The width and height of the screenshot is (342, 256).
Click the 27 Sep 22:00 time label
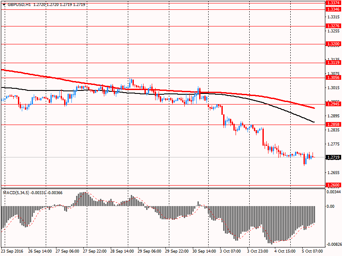(94, 251)
